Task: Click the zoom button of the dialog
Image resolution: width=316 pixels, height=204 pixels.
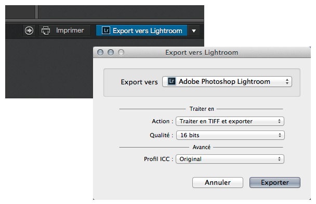Action: (x=121, y=52)
